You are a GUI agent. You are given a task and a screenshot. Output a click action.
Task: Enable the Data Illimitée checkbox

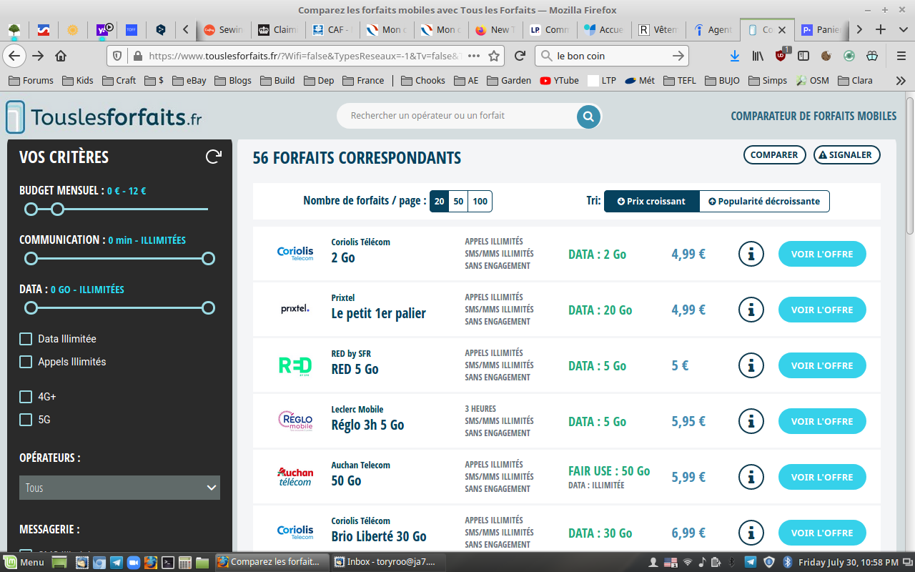(x=26, y=339)
